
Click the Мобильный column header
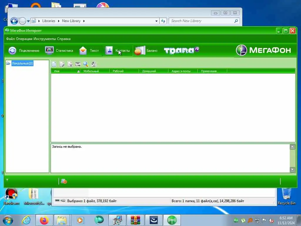[95, 71]
